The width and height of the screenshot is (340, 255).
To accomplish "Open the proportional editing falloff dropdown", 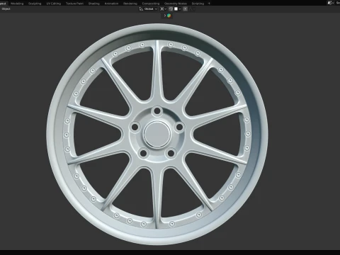I will click(x=192, y=9).
